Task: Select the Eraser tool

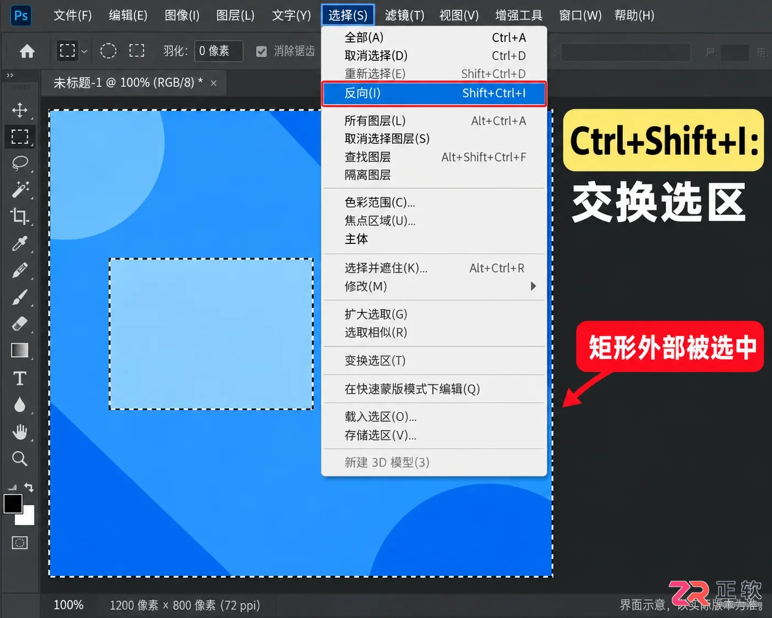Action: 20,324
